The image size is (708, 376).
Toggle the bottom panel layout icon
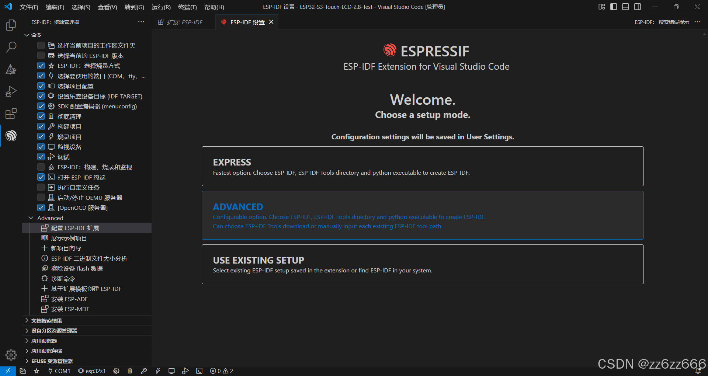pos(625,7)
